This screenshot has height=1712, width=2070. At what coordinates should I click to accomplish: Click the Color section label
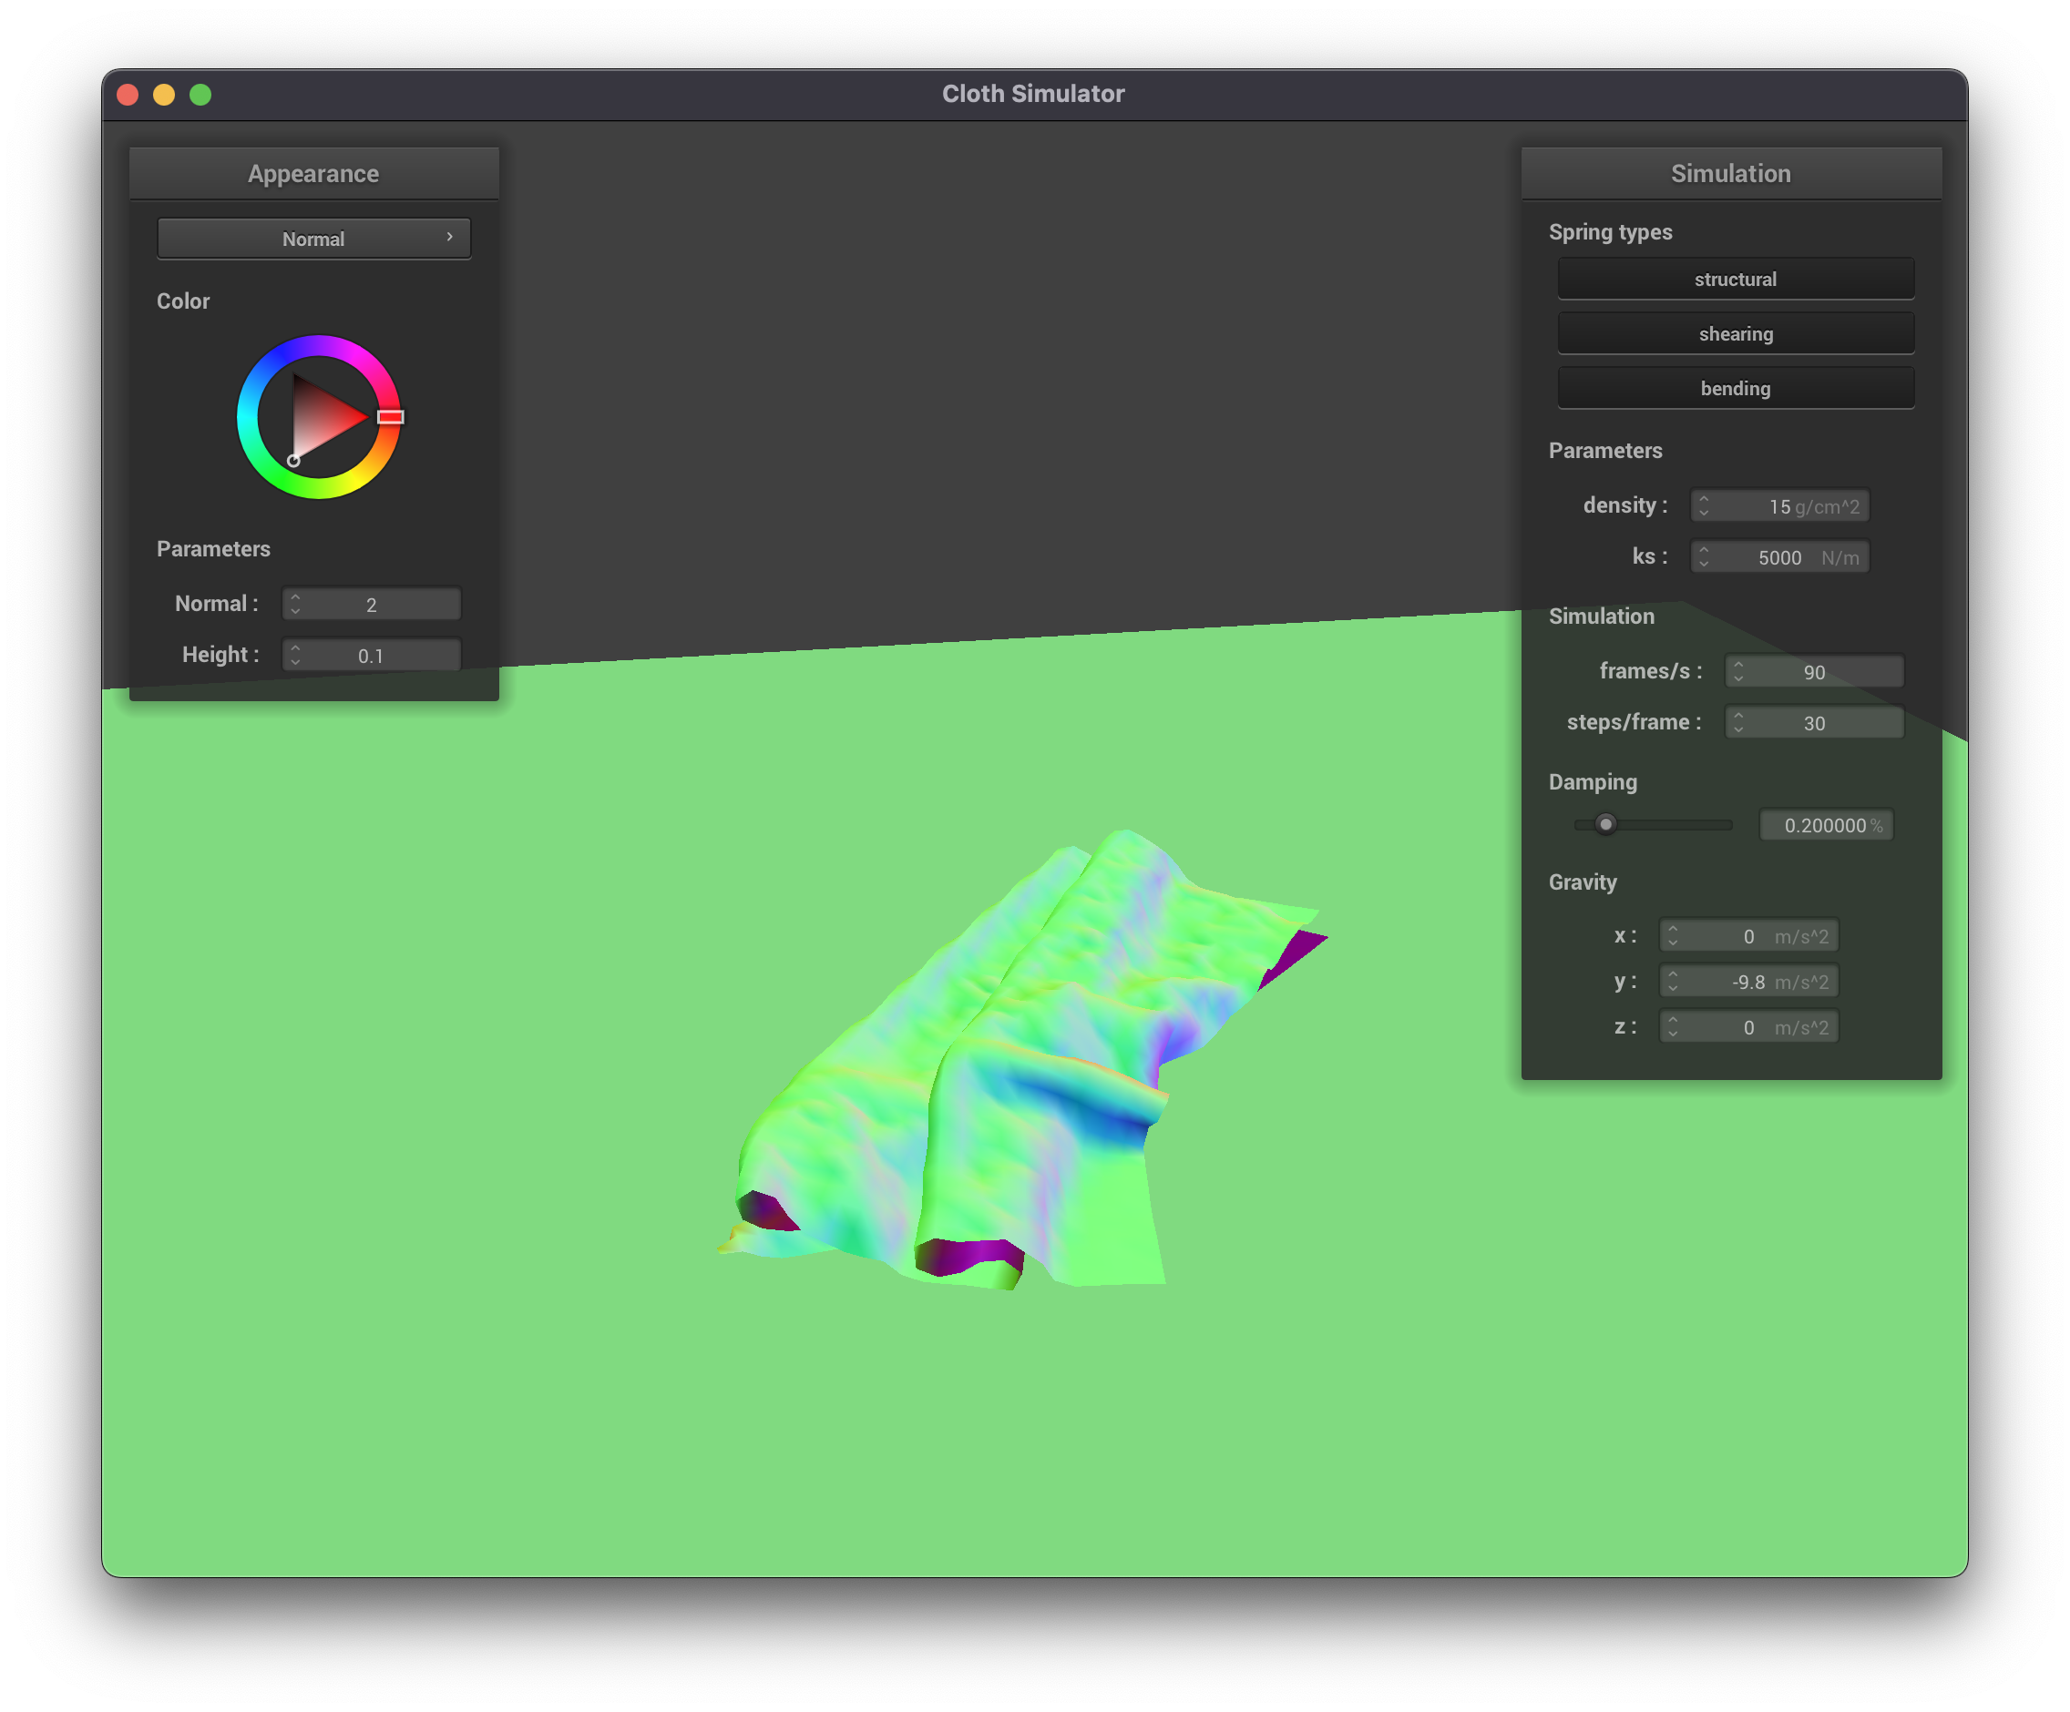[183, 301]
